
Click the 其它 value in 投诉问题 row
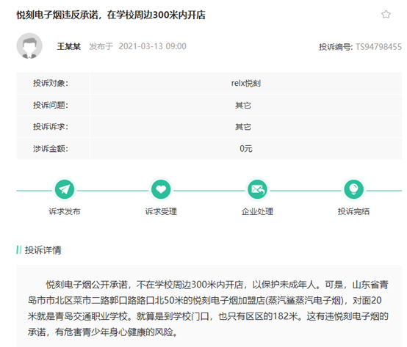(243, 105)
